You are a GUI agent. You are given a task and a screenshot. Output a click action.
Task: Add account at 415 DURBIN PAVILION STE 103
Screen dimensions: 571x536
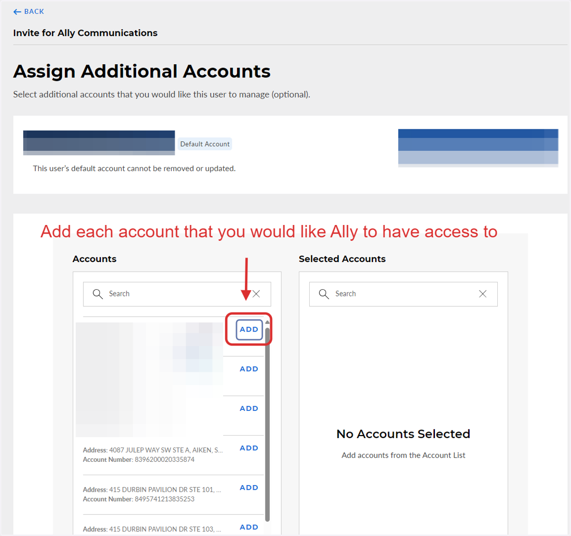click(249, 527)
